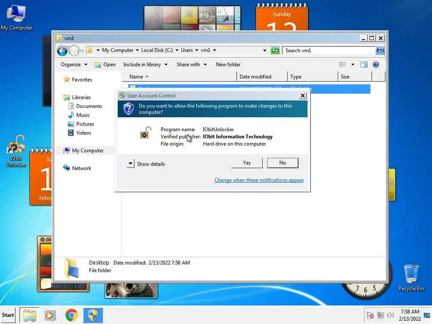Sort by Date modified column header
The height and width of the screenshot is (324, 432).
coord(262,77)
